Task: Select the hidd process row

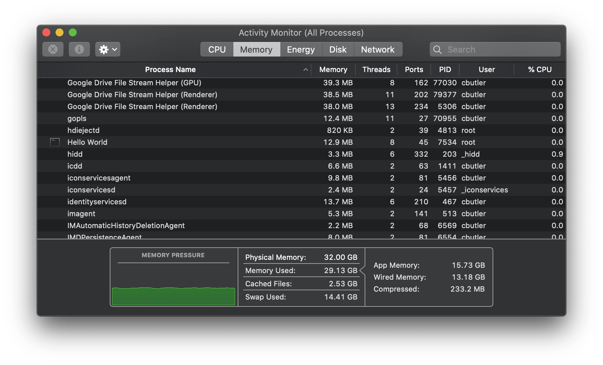Action: (x=301, y=154)
